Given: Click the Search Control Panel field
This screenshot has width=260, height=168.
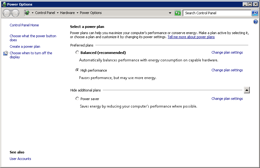Looking at the screenshot, I should click(217, 13).
